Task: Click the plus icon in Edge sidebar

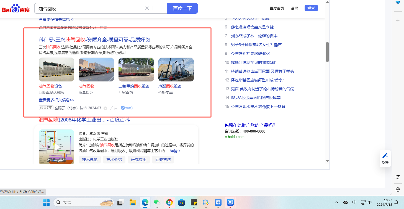Action: pyautogui.click(x=398, y=20)
